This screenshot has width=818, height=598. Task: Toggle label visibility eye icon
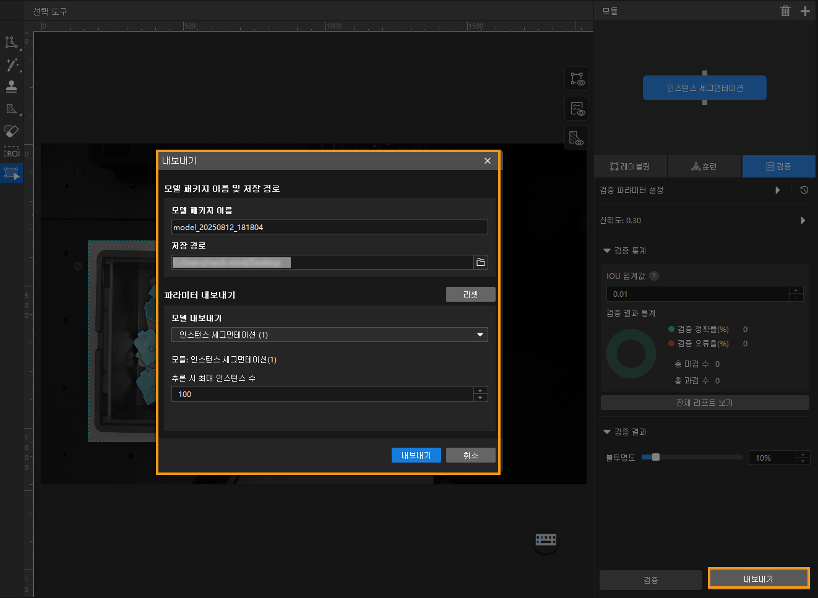coord(577,79)
